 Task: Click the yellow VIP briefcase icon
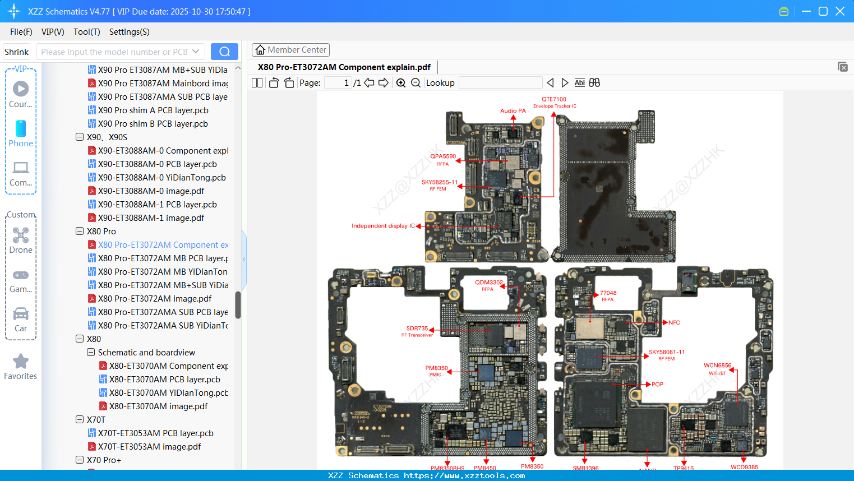784,11
